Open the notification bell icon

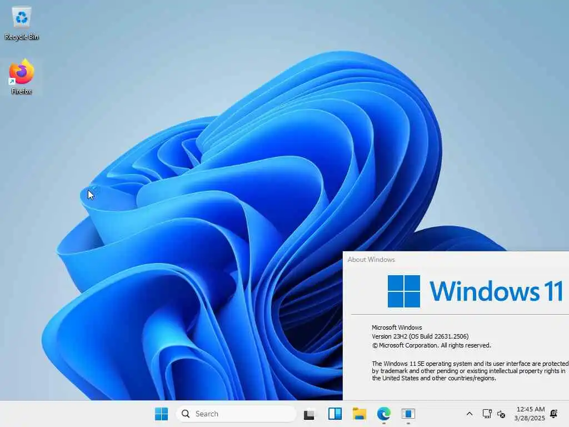click(x=554, y=413)
